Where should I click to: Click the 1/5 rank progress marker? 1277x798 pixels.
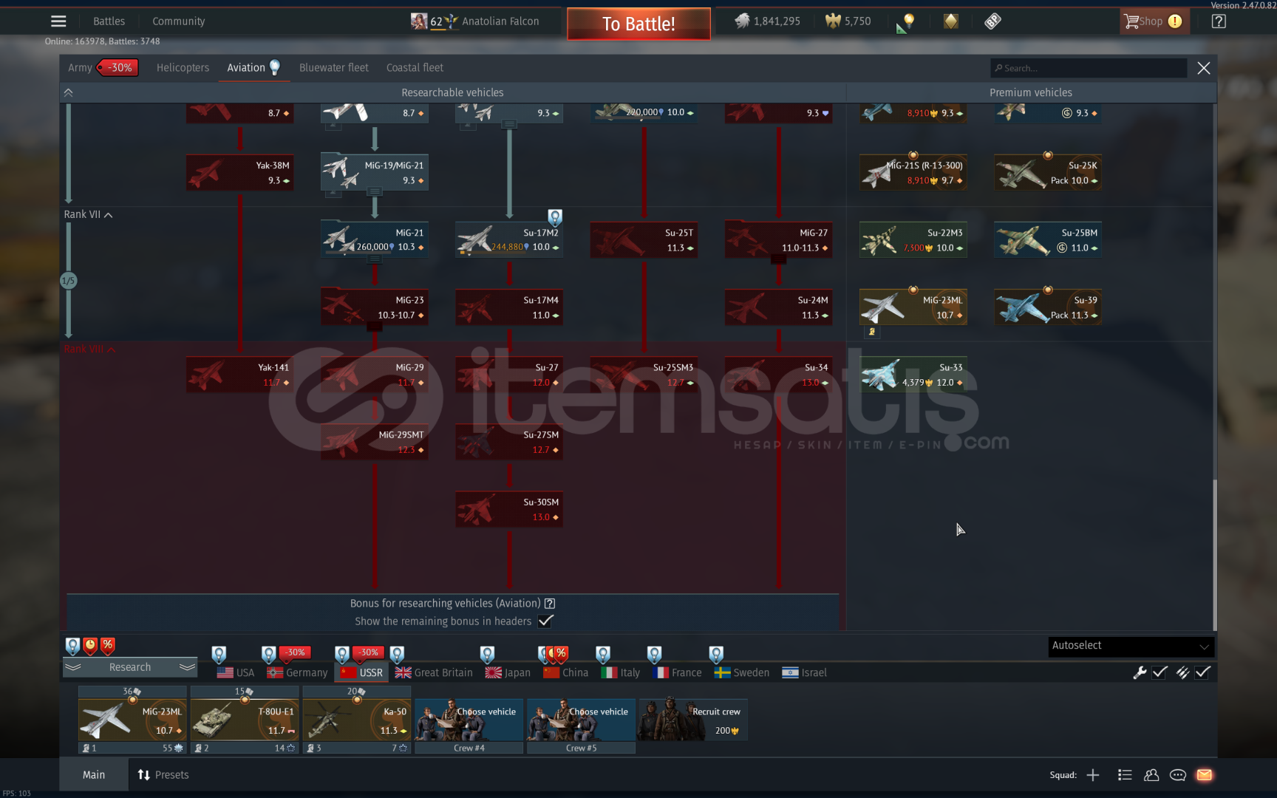[68, 281]
